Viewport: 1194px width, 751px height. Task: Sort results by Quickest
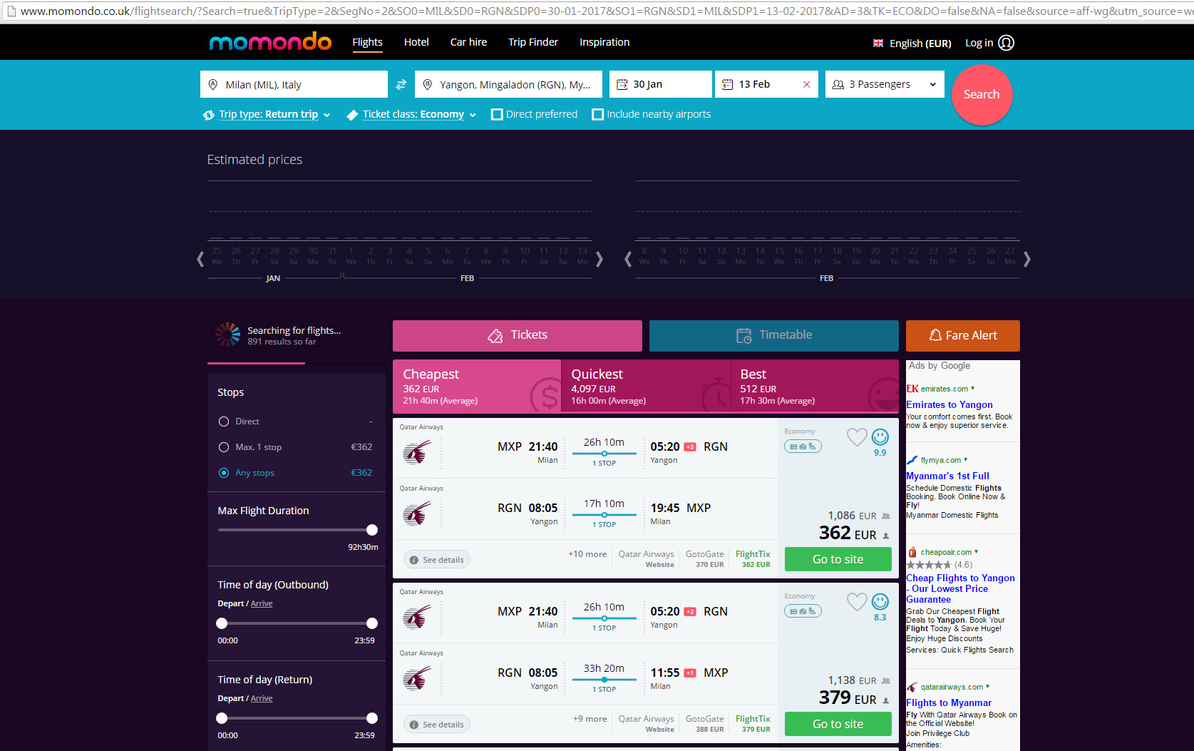click(646, 386)
